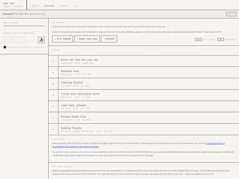Click the rewind seconds circular arrow icon
Image resolution: width=239 pixels, height=179 pixels.
pos(41,40)
